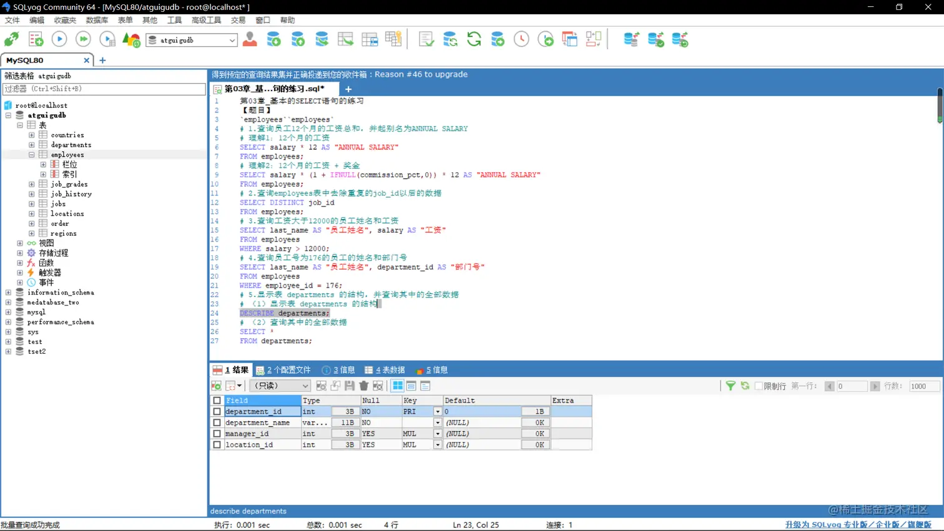944x531 pixels.
Task: Click the export database dump icon
Action: tap(298, 39)
